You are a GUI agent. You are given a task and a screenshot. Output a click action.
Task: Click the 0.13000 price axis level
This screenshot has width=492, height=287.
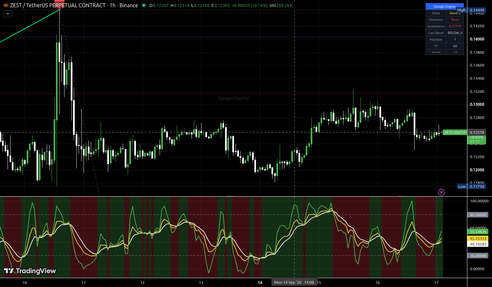[477, 104]
